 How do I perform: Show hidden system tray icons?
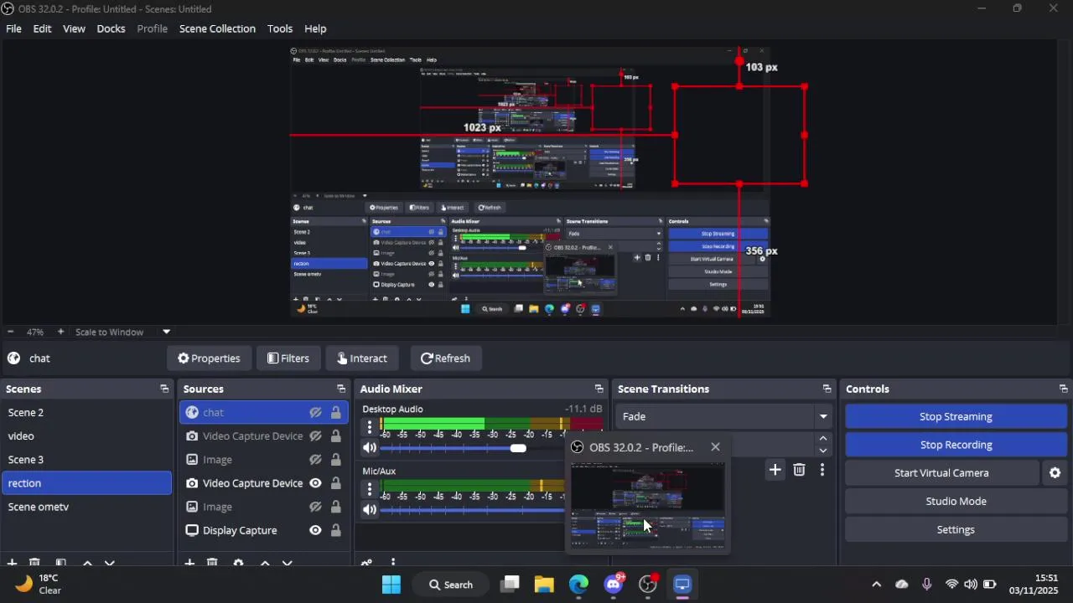876,585
